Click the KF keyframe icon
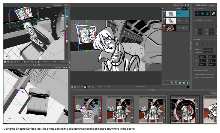The height and width of the screenshot is (133, 220). click(x=197, y=44)
